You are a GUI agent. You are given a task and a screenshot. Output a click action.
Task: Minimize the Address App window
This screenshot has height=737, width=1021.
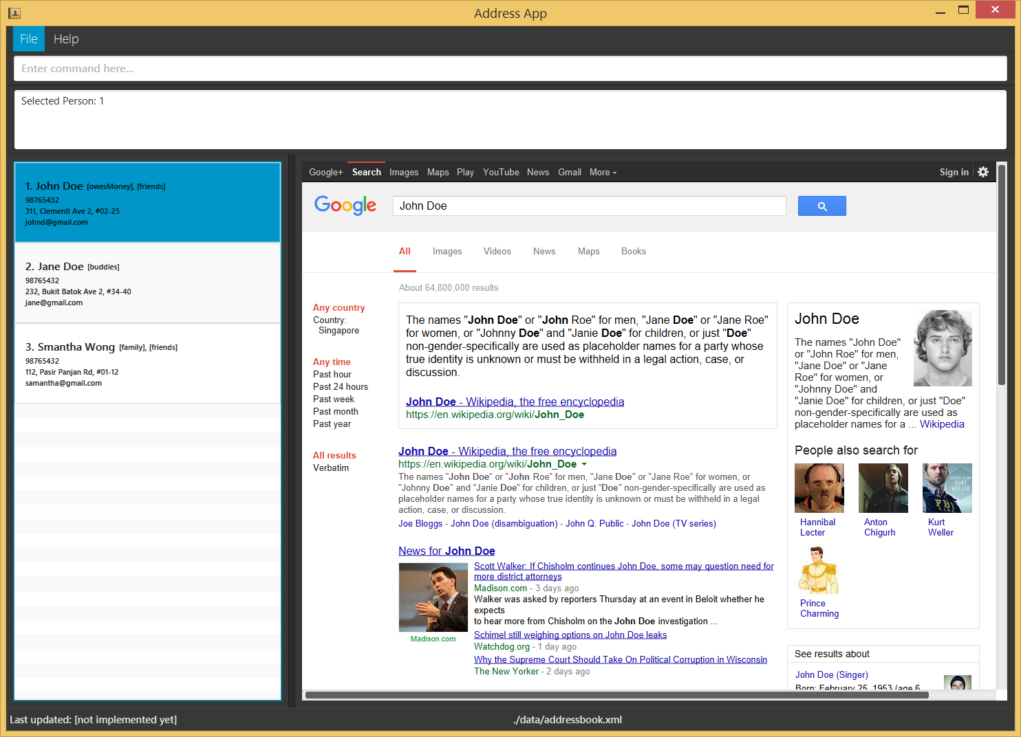point(941,11)
